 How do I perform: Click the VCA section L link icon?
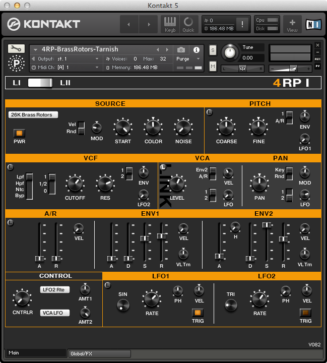click(x=163, y=167)
